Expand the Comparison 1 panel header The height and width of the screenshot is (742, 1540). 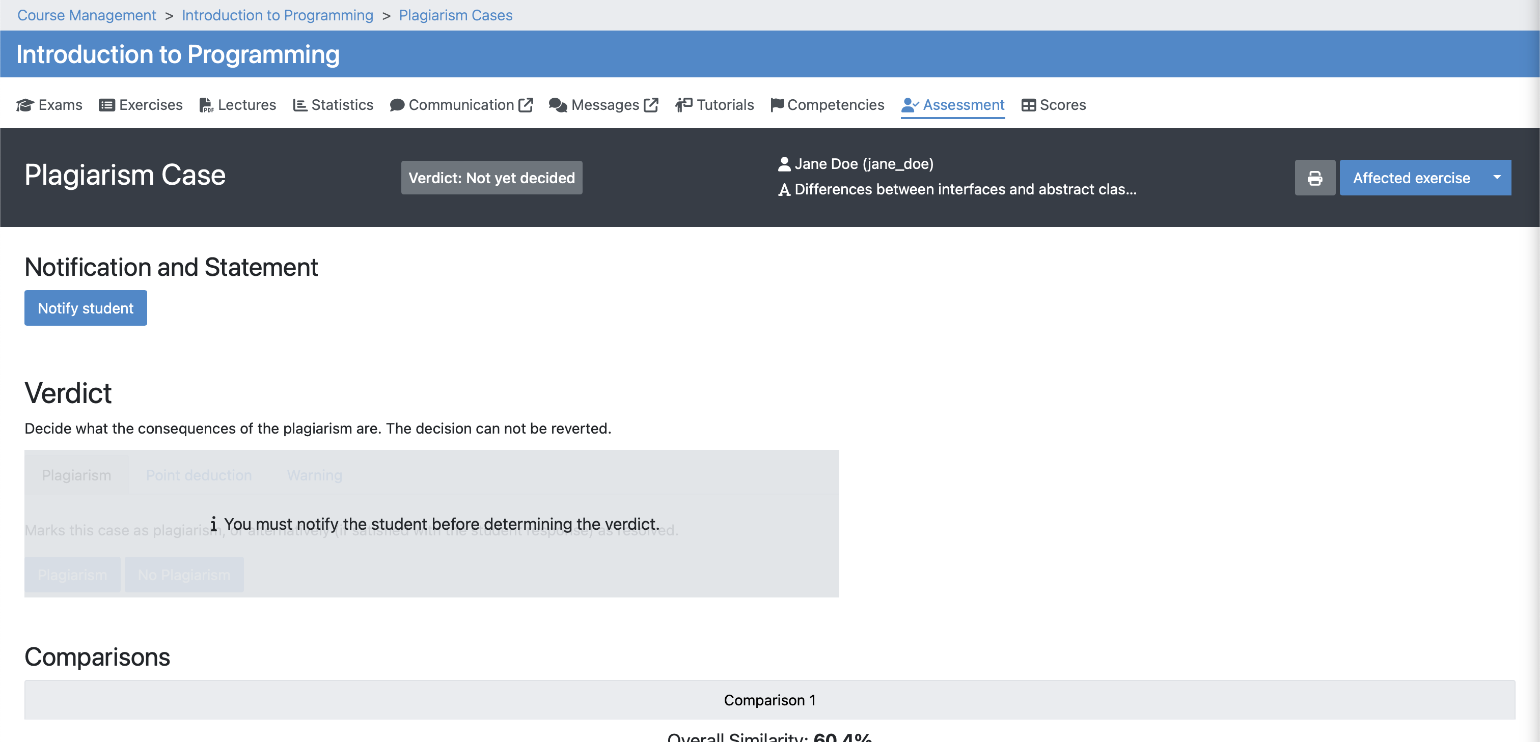click(x=769, y=700)
